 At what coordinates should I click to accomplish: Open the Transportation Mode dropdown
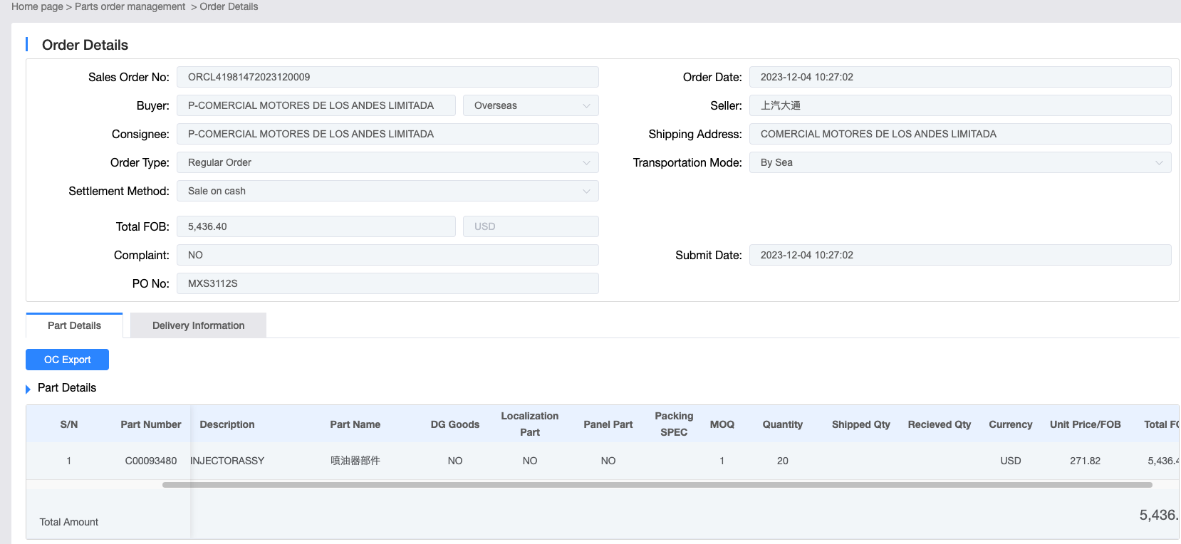point(959,162)
